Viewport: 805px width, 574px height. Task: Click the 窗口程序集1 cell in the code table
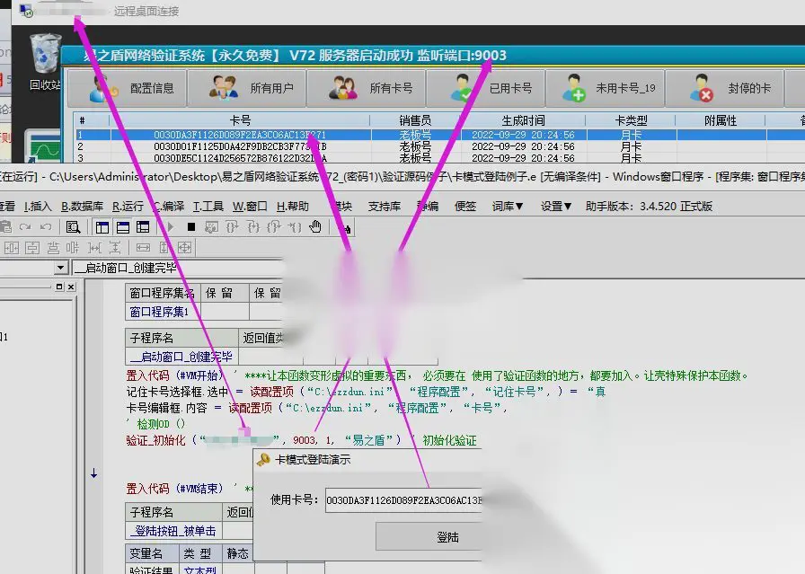point(163,312)
